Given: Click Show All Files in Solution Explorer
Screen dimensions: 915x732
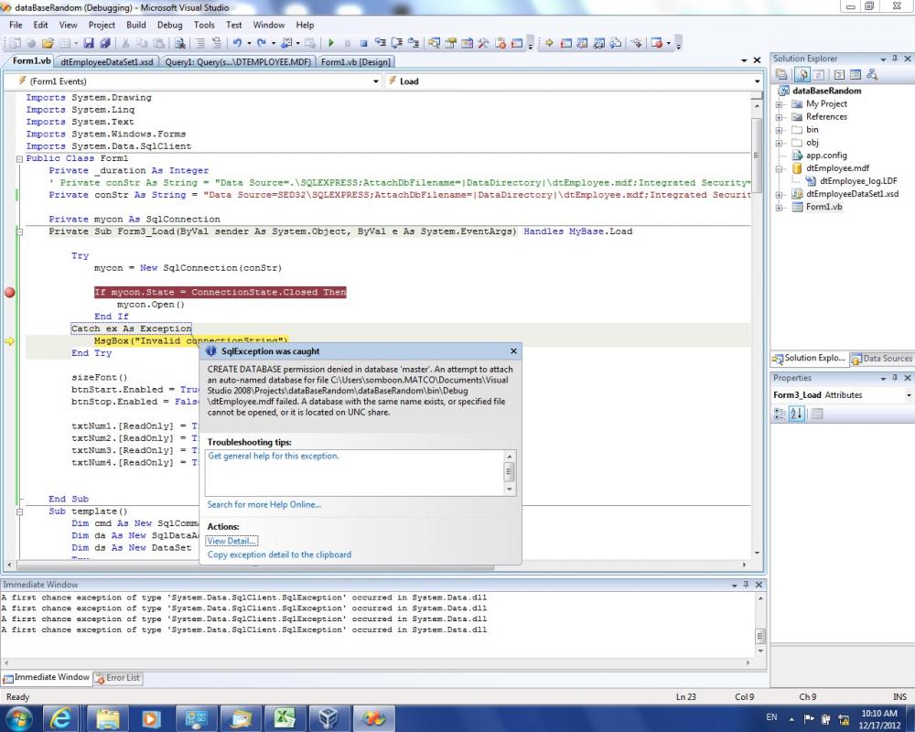Looking at the screenshot, I should point(802,74).
